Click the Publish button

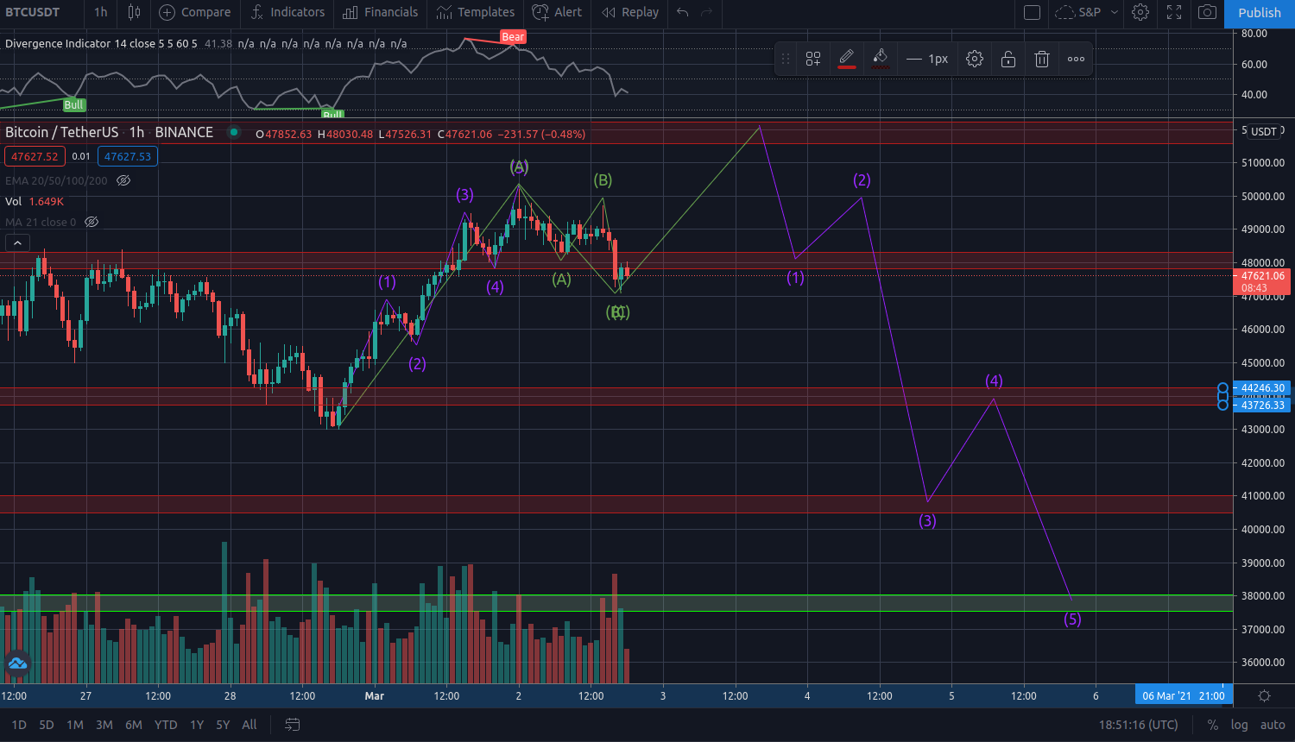[1260, 13]
